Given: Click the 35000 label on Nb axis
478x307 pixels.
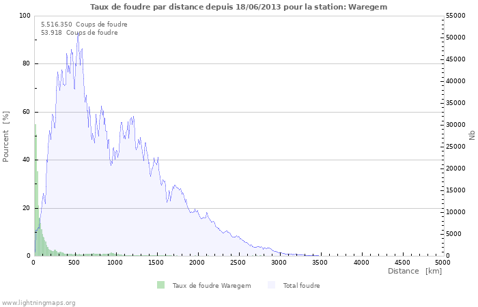Looking at the screenshot, I should (455, 103).
